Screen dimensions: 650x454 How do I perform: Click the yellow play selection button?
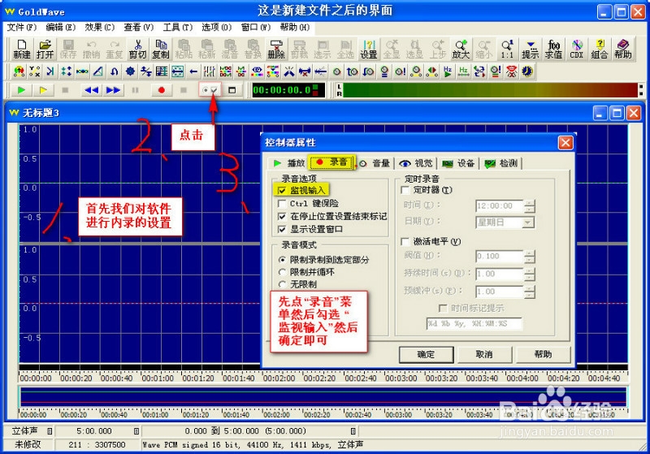(43, 90)
